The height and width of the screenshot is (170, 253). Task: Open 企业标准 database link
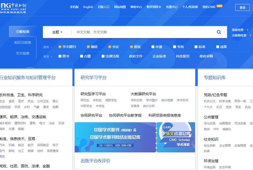tap(159, 56)
